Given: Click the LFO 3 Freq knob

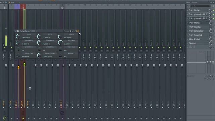Looking at the screenshot, I should coord(60,43).
